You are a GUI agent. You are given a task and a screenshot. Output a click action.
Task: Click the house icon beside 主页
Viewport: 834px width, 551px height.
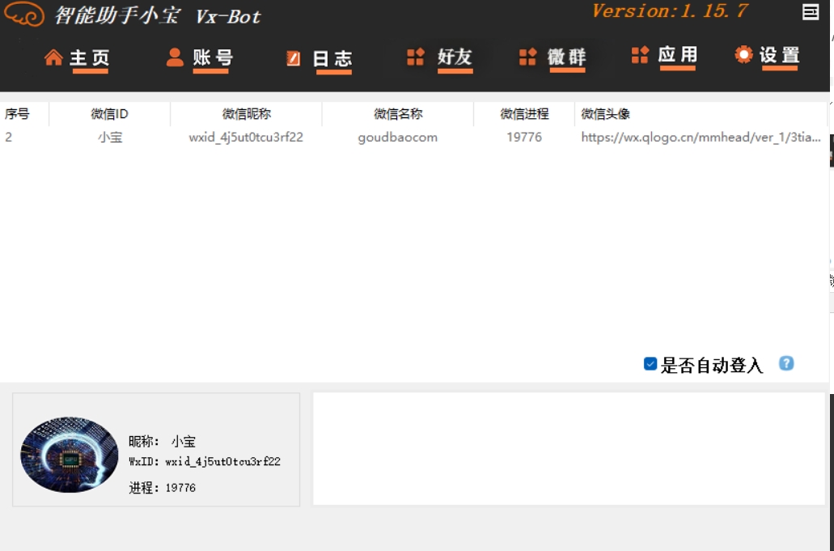[53, 57]
